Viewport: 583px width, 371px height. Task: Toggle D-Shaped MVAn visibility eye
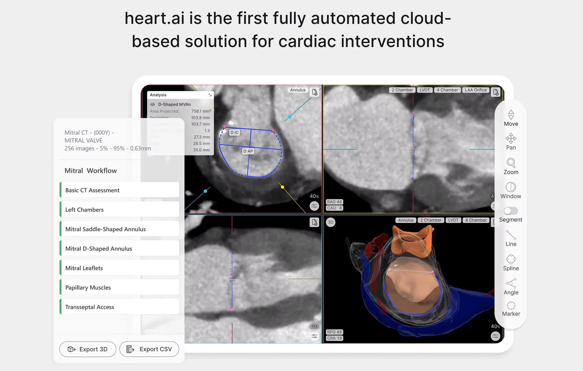pyautogui.click(x=152, y=104)
